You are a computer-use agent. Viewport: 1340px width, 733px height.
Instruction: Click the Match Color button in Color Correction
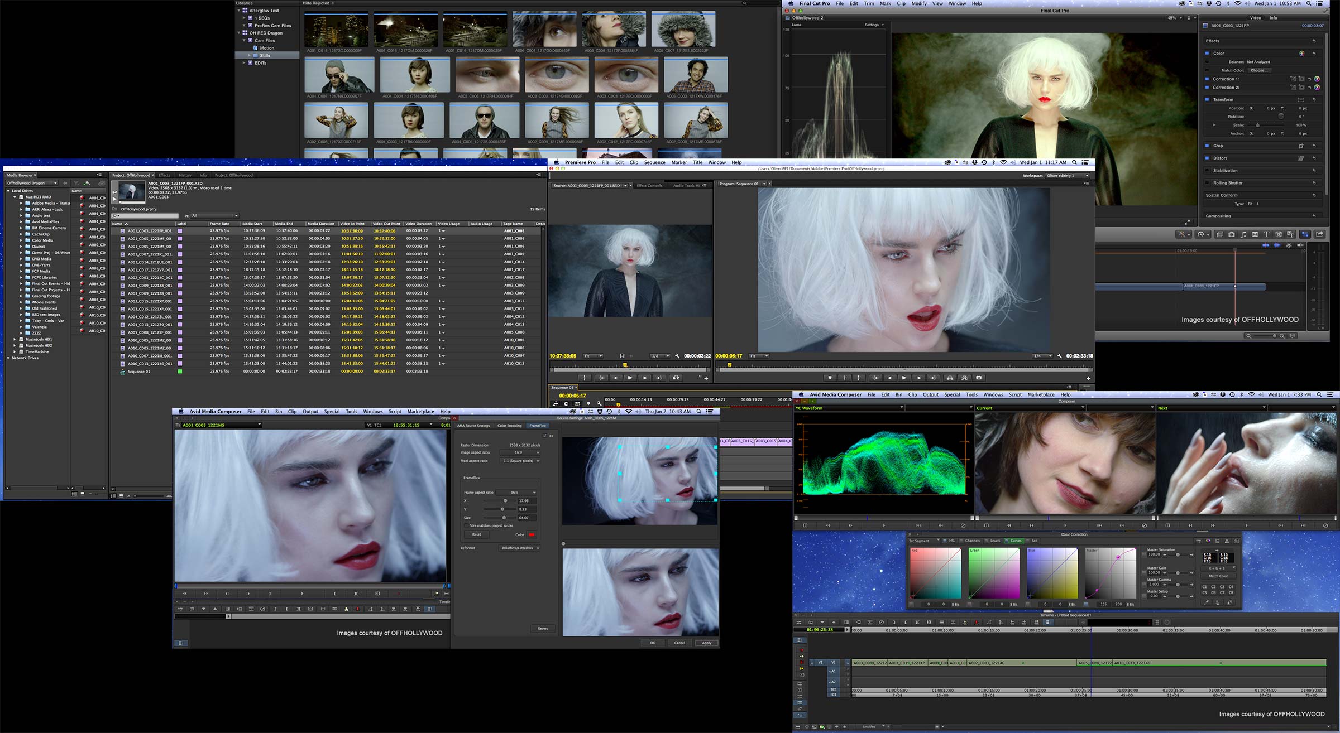tap(1218, 576)
